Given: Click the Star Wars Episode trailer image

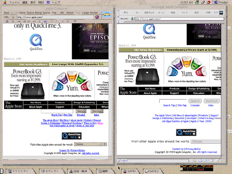Looking at the screenshot, I should point(90,41).
